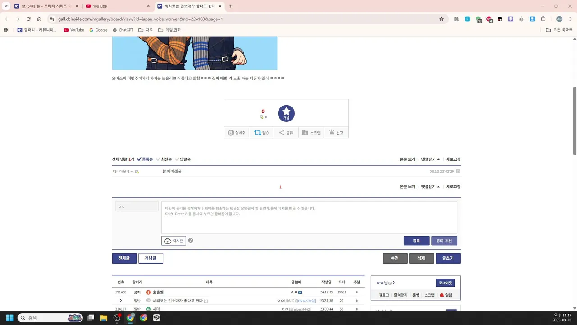Open the 자료 bookmark folder

[x=146, y=30]
